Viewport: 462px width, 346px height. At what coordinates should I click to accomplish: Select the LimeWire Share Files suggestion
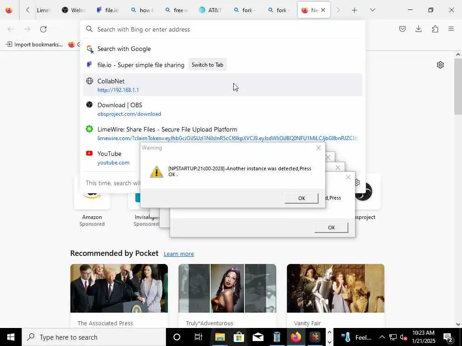(223, 133)
